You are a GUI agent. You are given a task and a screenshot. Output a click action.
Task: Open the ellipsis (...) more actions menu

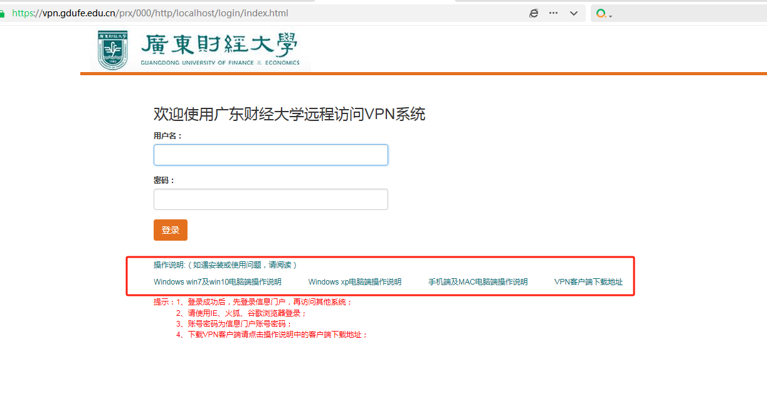pyautogui.click(x=553, y=13)
